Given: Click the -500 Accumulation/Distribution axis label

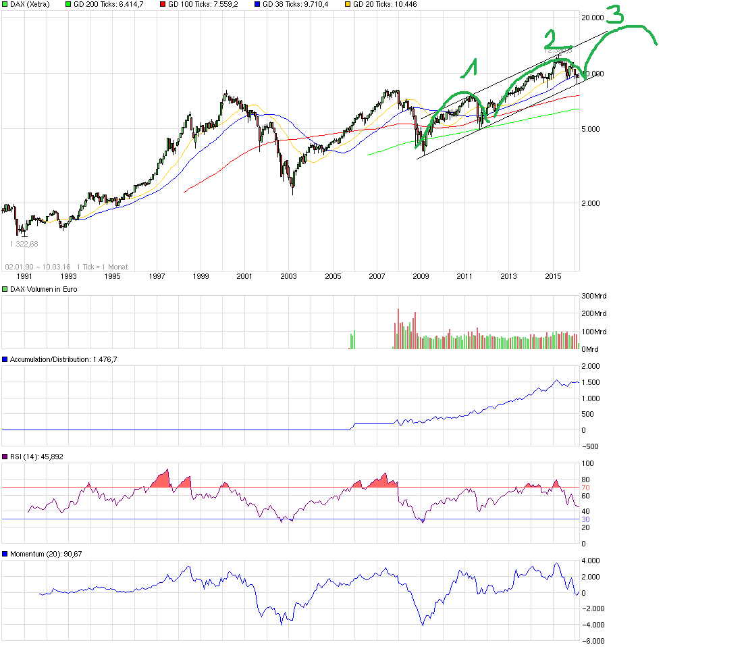Looking at the screenshot, I should 590,446.
